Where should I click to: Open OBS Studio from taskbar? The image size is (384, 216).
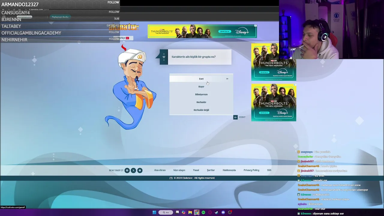pyautogui.click(x=230, y=212)
